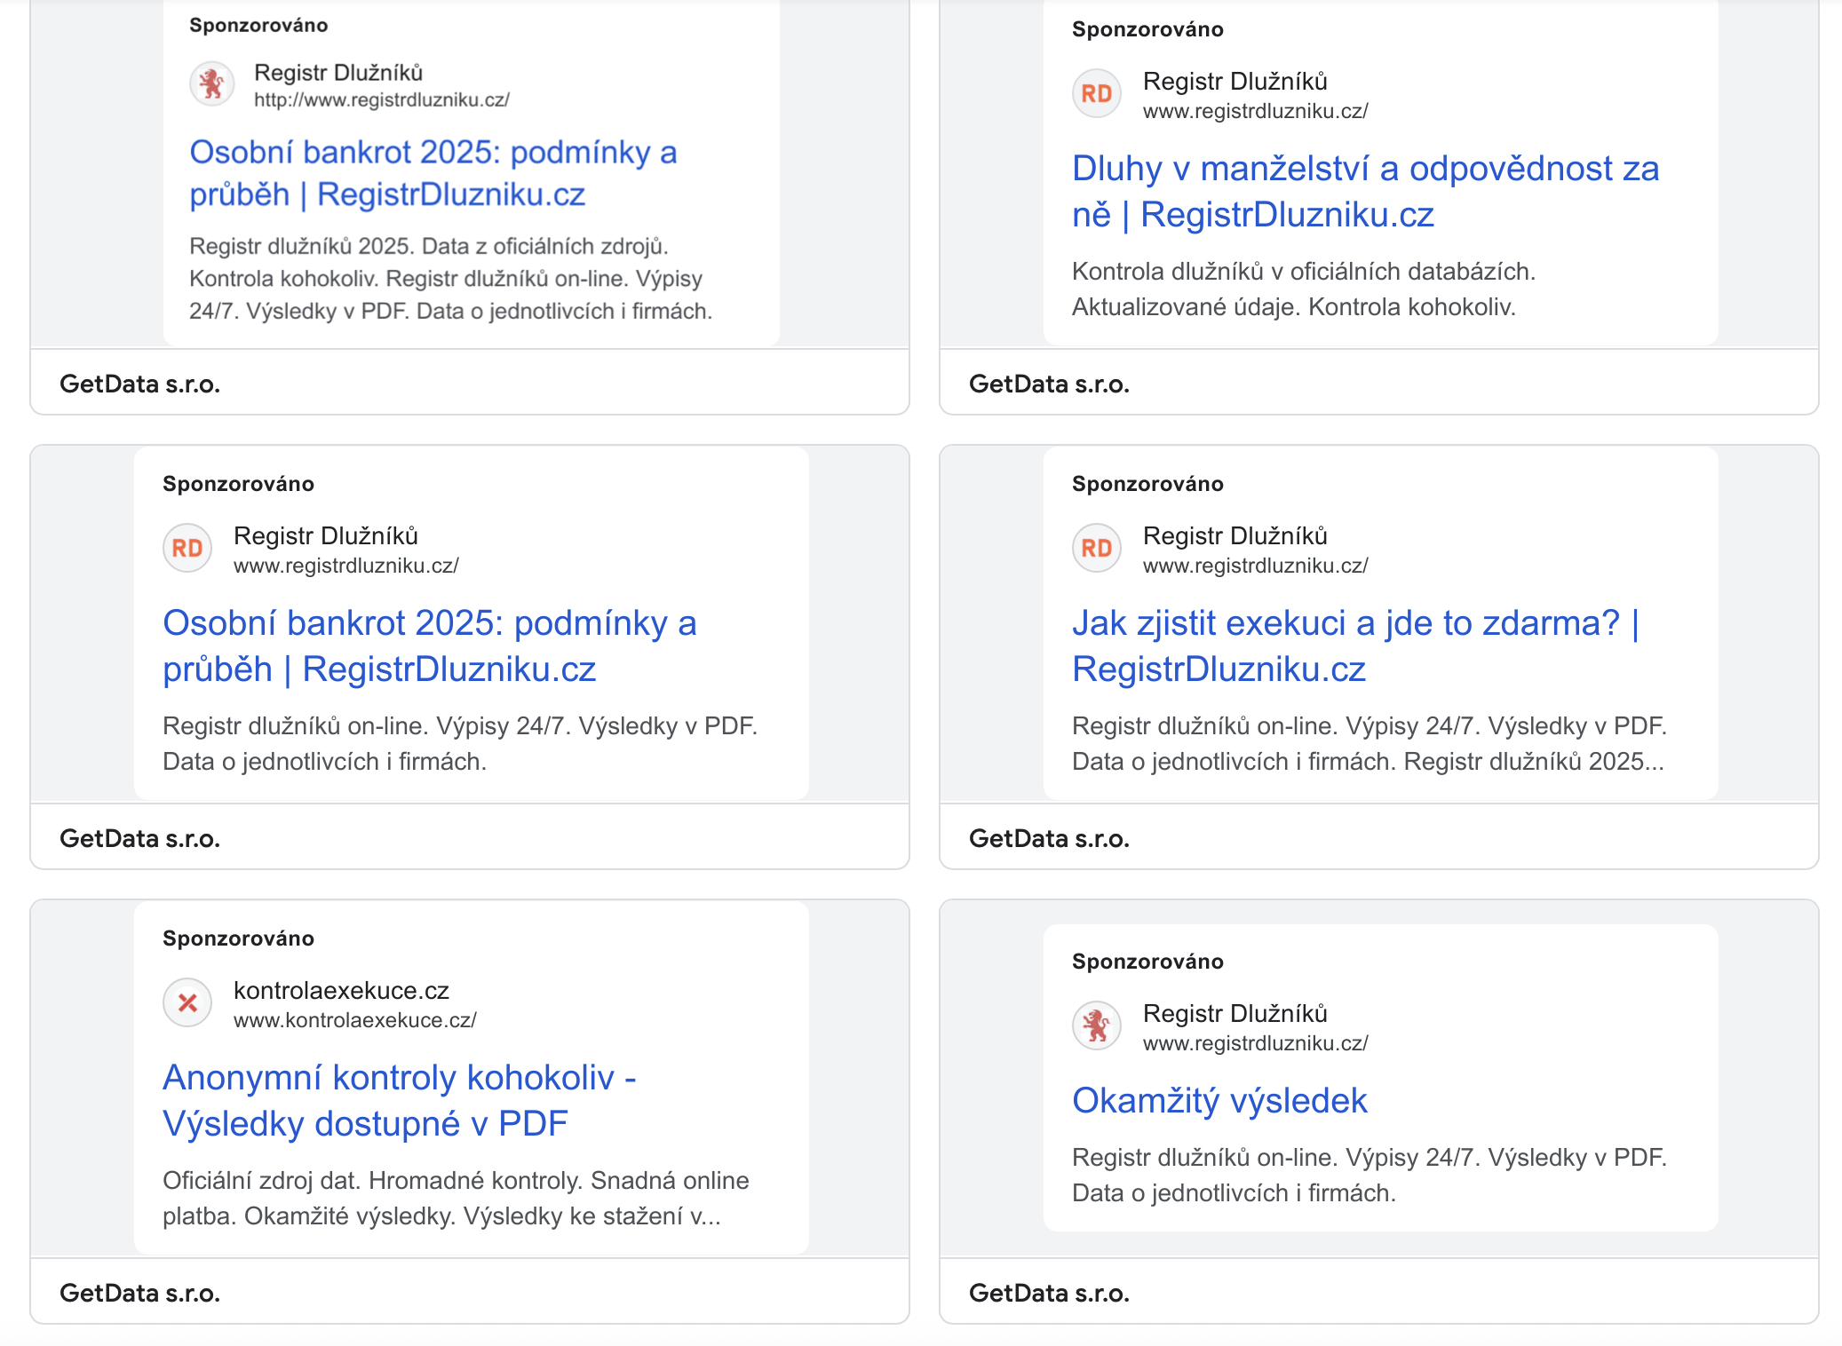Click the description starting Registr dlužníků 2025. Data z oficiálních
The width and height of the screenshot is (1842, 1346).
pos(451,279)
